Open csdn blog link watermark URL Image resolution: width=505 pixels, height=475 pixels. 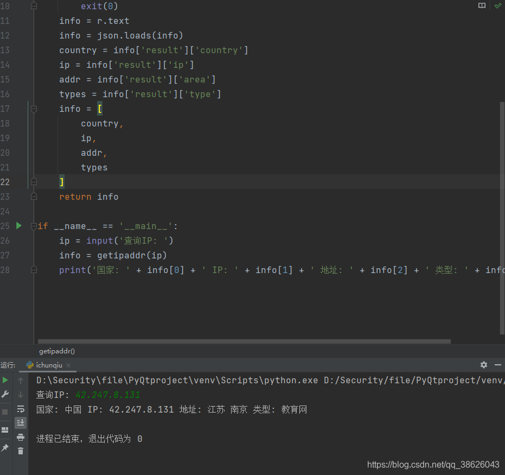click(x=433, y=464)
